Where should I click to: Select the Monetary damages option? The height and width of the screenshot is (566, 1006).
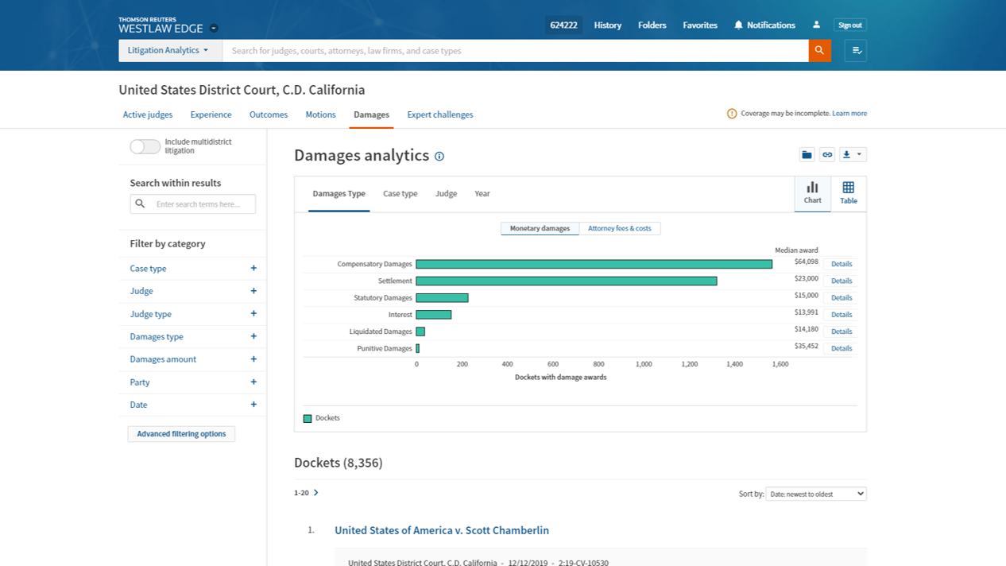coord(540,229)
